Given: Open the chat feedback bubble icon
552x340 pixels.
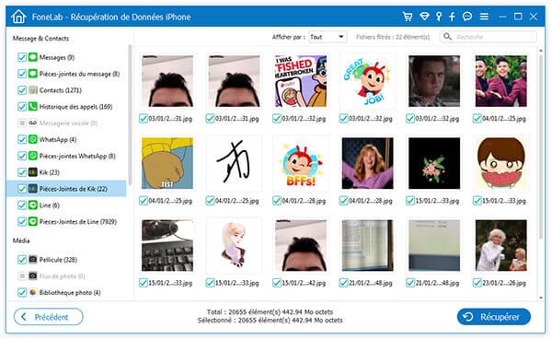Looking at the screenshot, I should pos(467,17).
